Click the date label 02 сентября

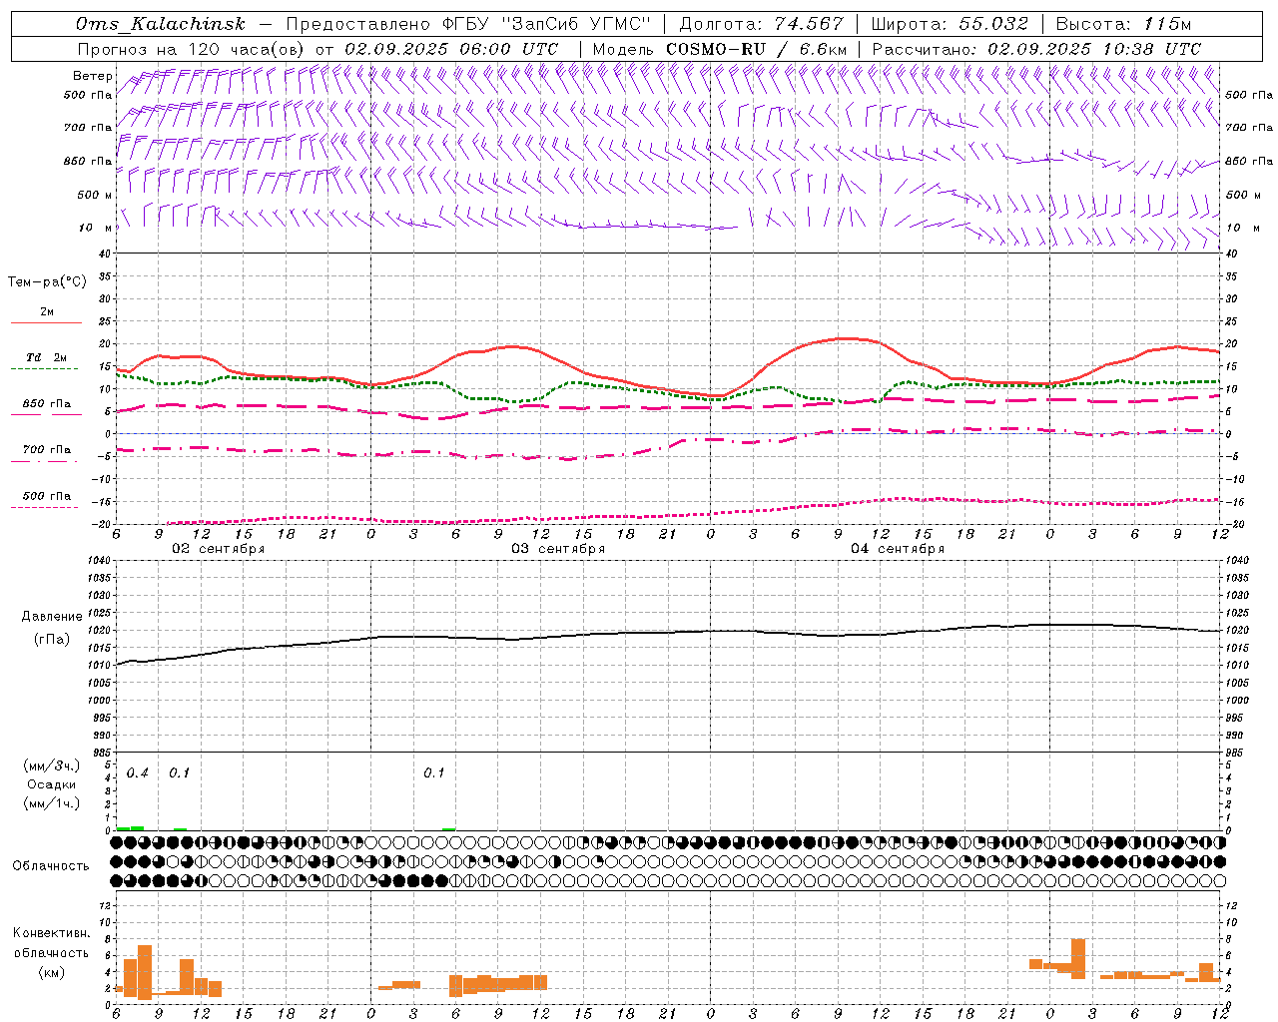[x=219, y=549]
